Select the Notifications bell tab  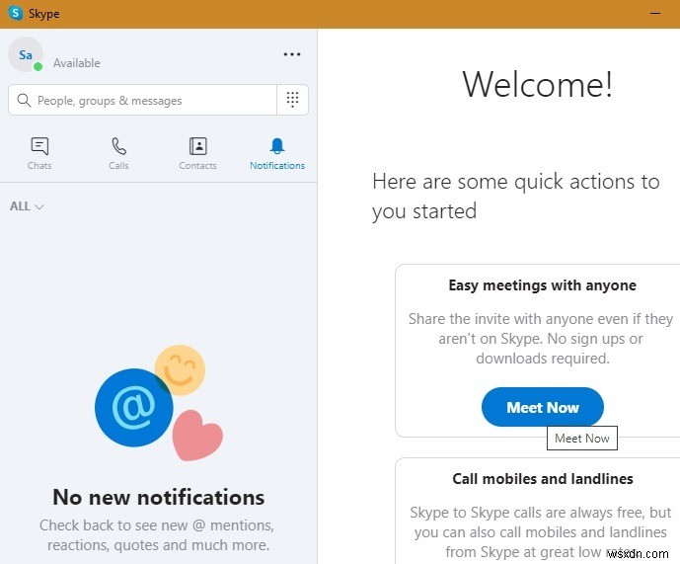[277, 153]
